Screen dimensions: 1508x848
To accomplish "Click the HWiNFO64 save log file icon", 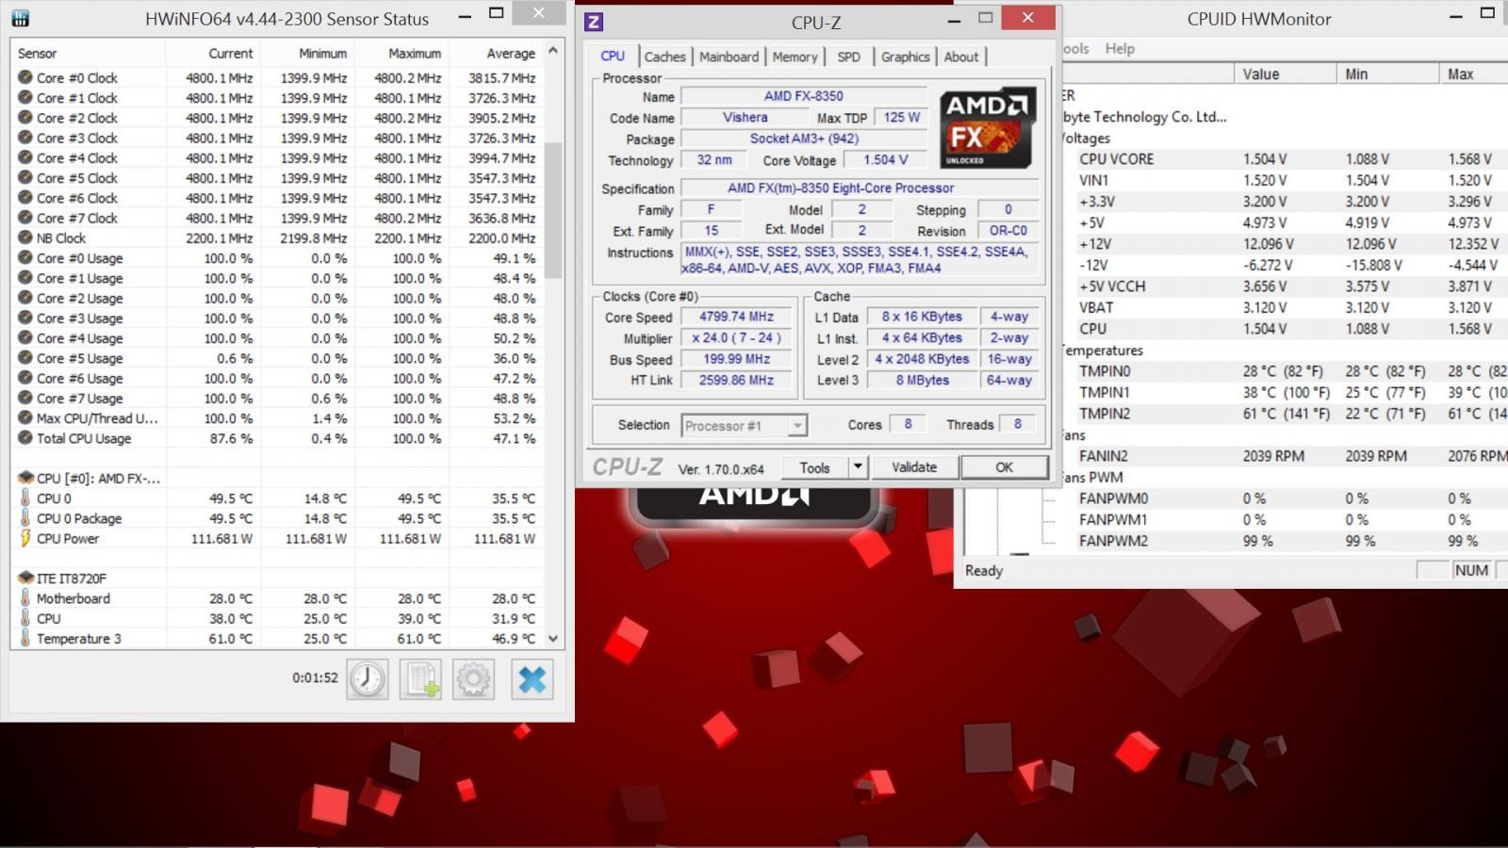I will click(x=420, y=679).
